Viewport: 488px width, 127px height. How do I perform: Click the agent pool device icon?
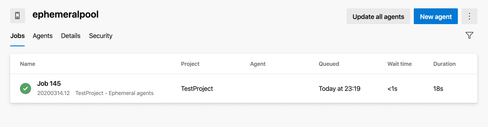[x=18, y=16]
